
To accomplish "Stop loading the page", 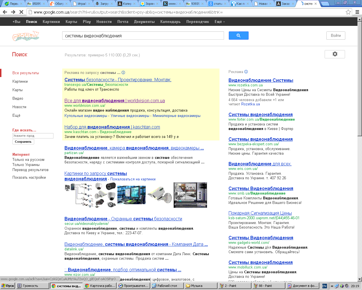I will point(21,12).
